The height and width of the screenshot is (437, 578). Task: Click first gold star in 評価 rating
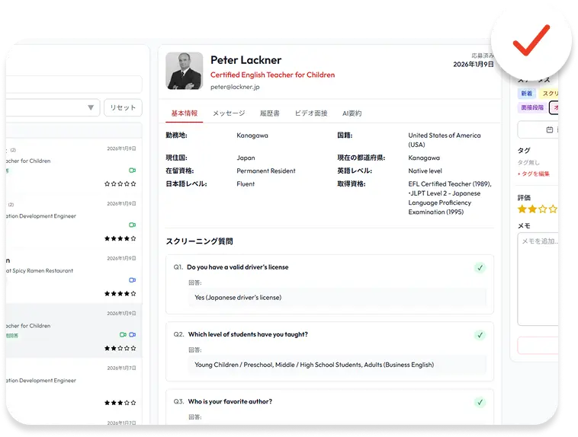tap(522, 209)
